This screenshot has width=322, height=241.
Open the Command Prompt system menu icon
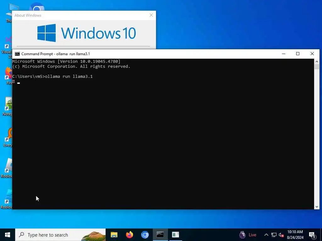[17, 54]
